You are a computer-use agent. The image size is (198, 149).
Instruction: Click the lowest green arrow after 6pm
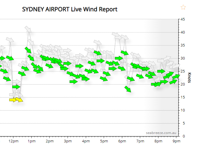pos(128,89)
